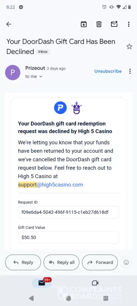
Task: Tap the blue Prizeout logo
Action: 60,108
